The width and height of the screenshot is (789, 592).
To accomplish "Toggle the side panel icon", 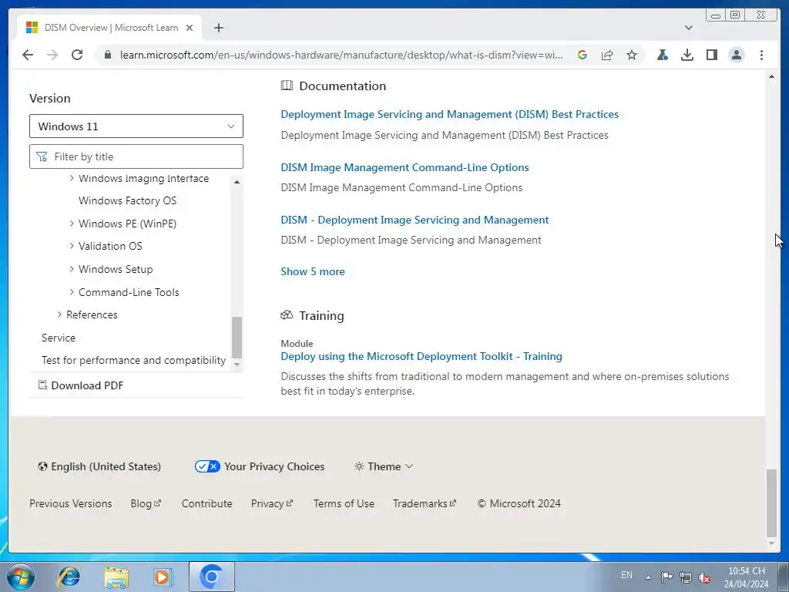I will coord(711,55).
